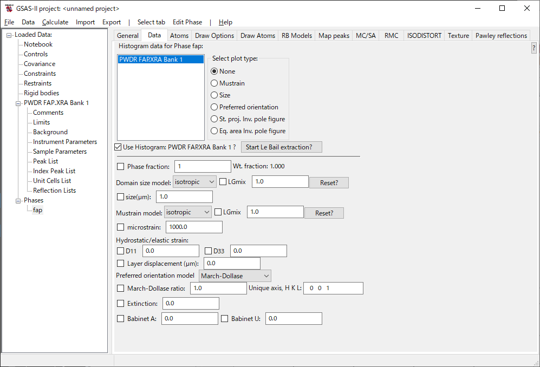
Task: Uncheck the Use Histogram checkbox
Action: click(x=118, y=147)
